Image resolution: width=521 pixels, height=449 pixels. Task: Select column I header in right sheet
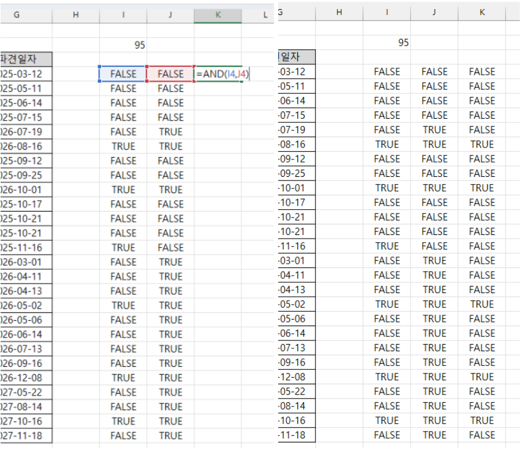tap(387, 13)
